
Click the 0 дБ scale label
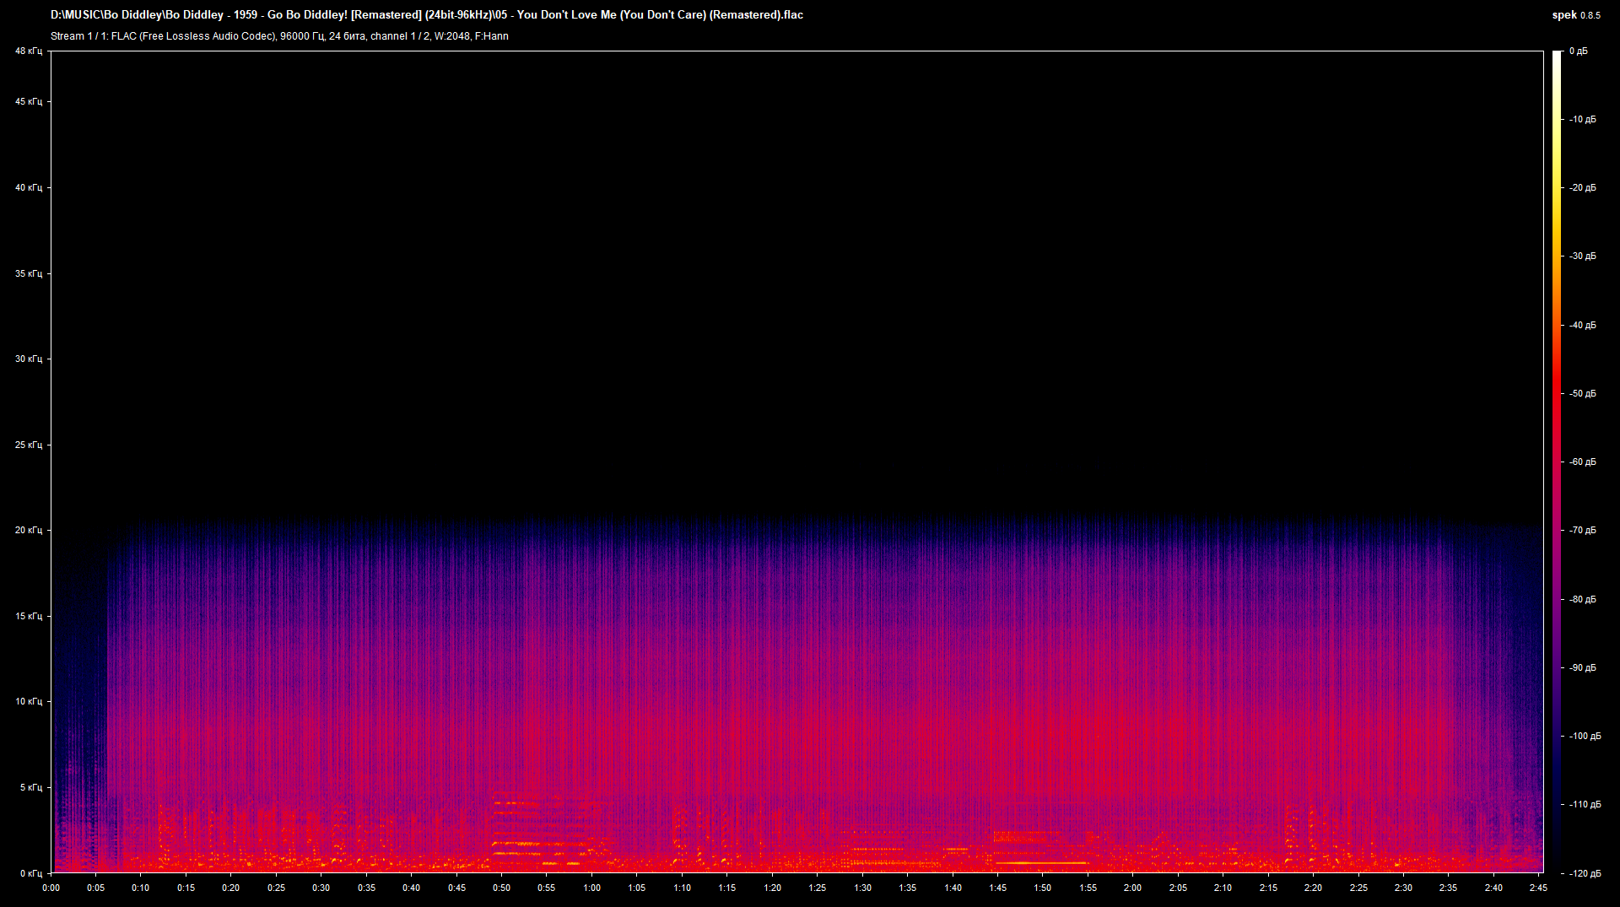click(1578, 51)
